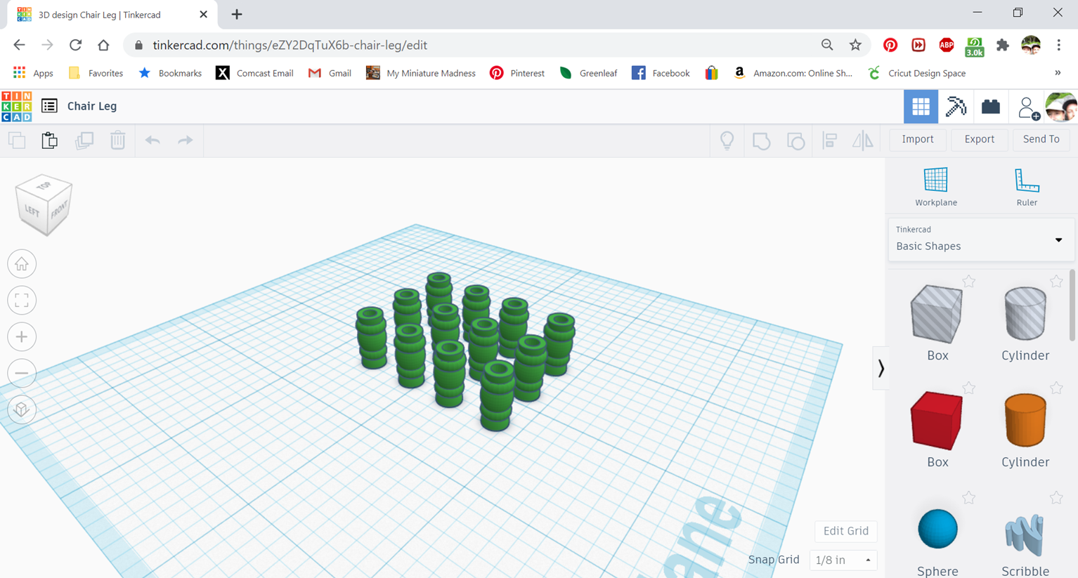Expand the Basic Shapes dropdown
The height and width of the screenshot is (578, 1078).
click(981, 239)
